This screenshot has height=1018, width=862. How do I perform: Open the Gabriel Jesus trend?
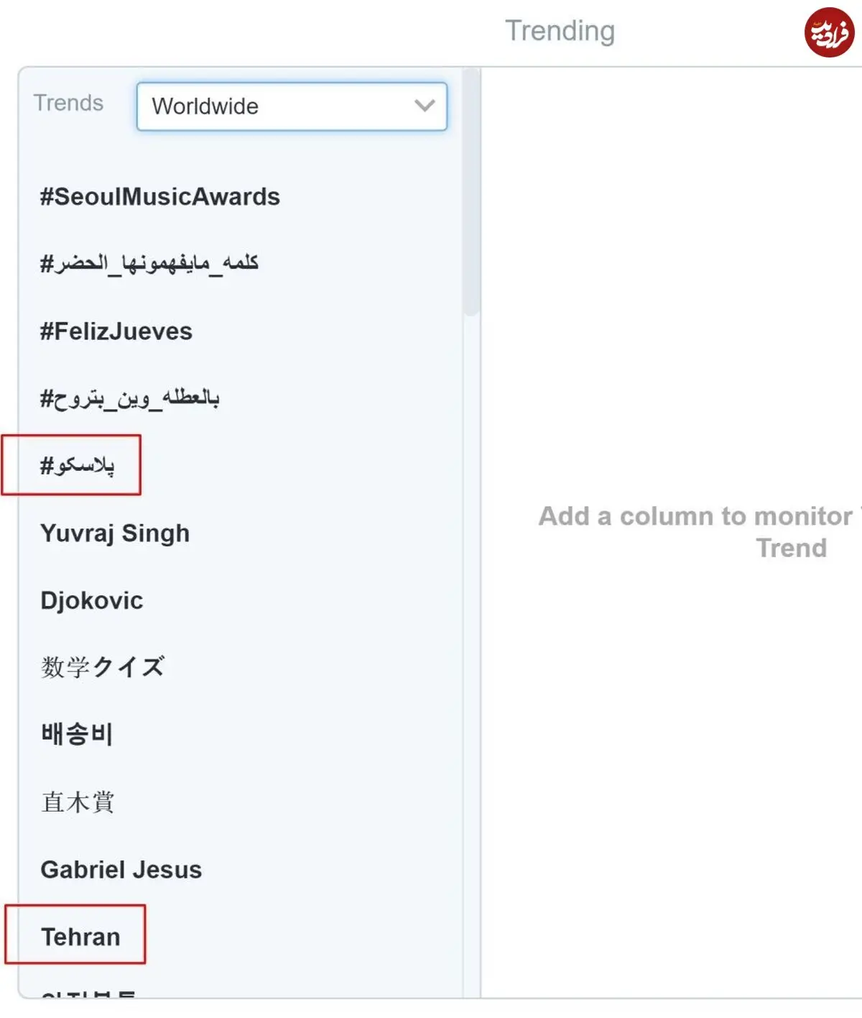tap(121, 870)
